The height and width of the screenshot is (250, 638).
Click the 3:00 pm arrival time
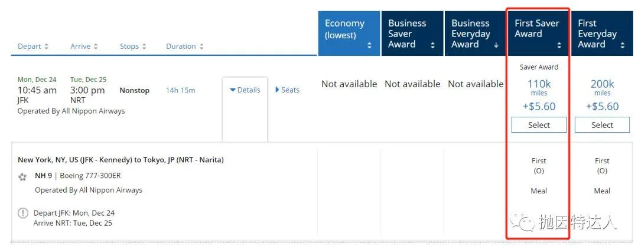coord(87,90)
